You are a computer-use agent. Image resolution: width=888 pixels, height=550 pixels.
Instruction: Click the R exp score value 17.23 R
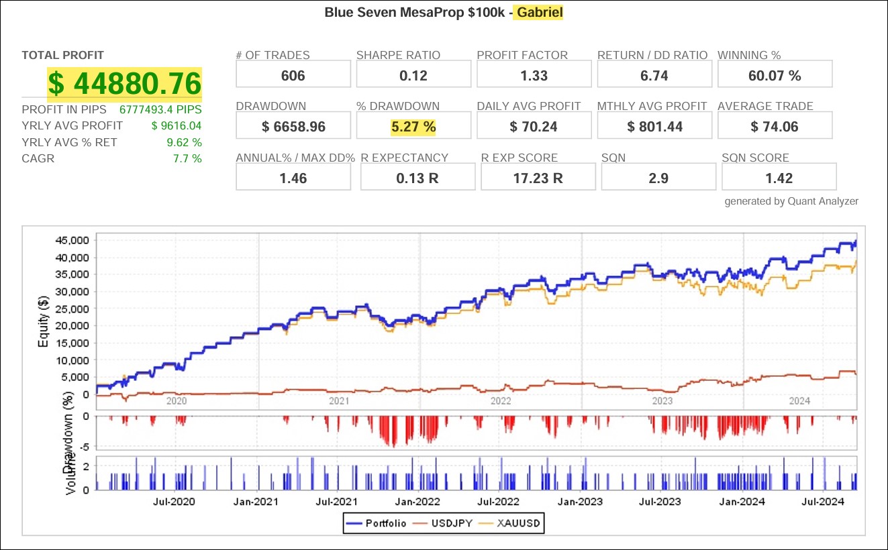[538, 178]
